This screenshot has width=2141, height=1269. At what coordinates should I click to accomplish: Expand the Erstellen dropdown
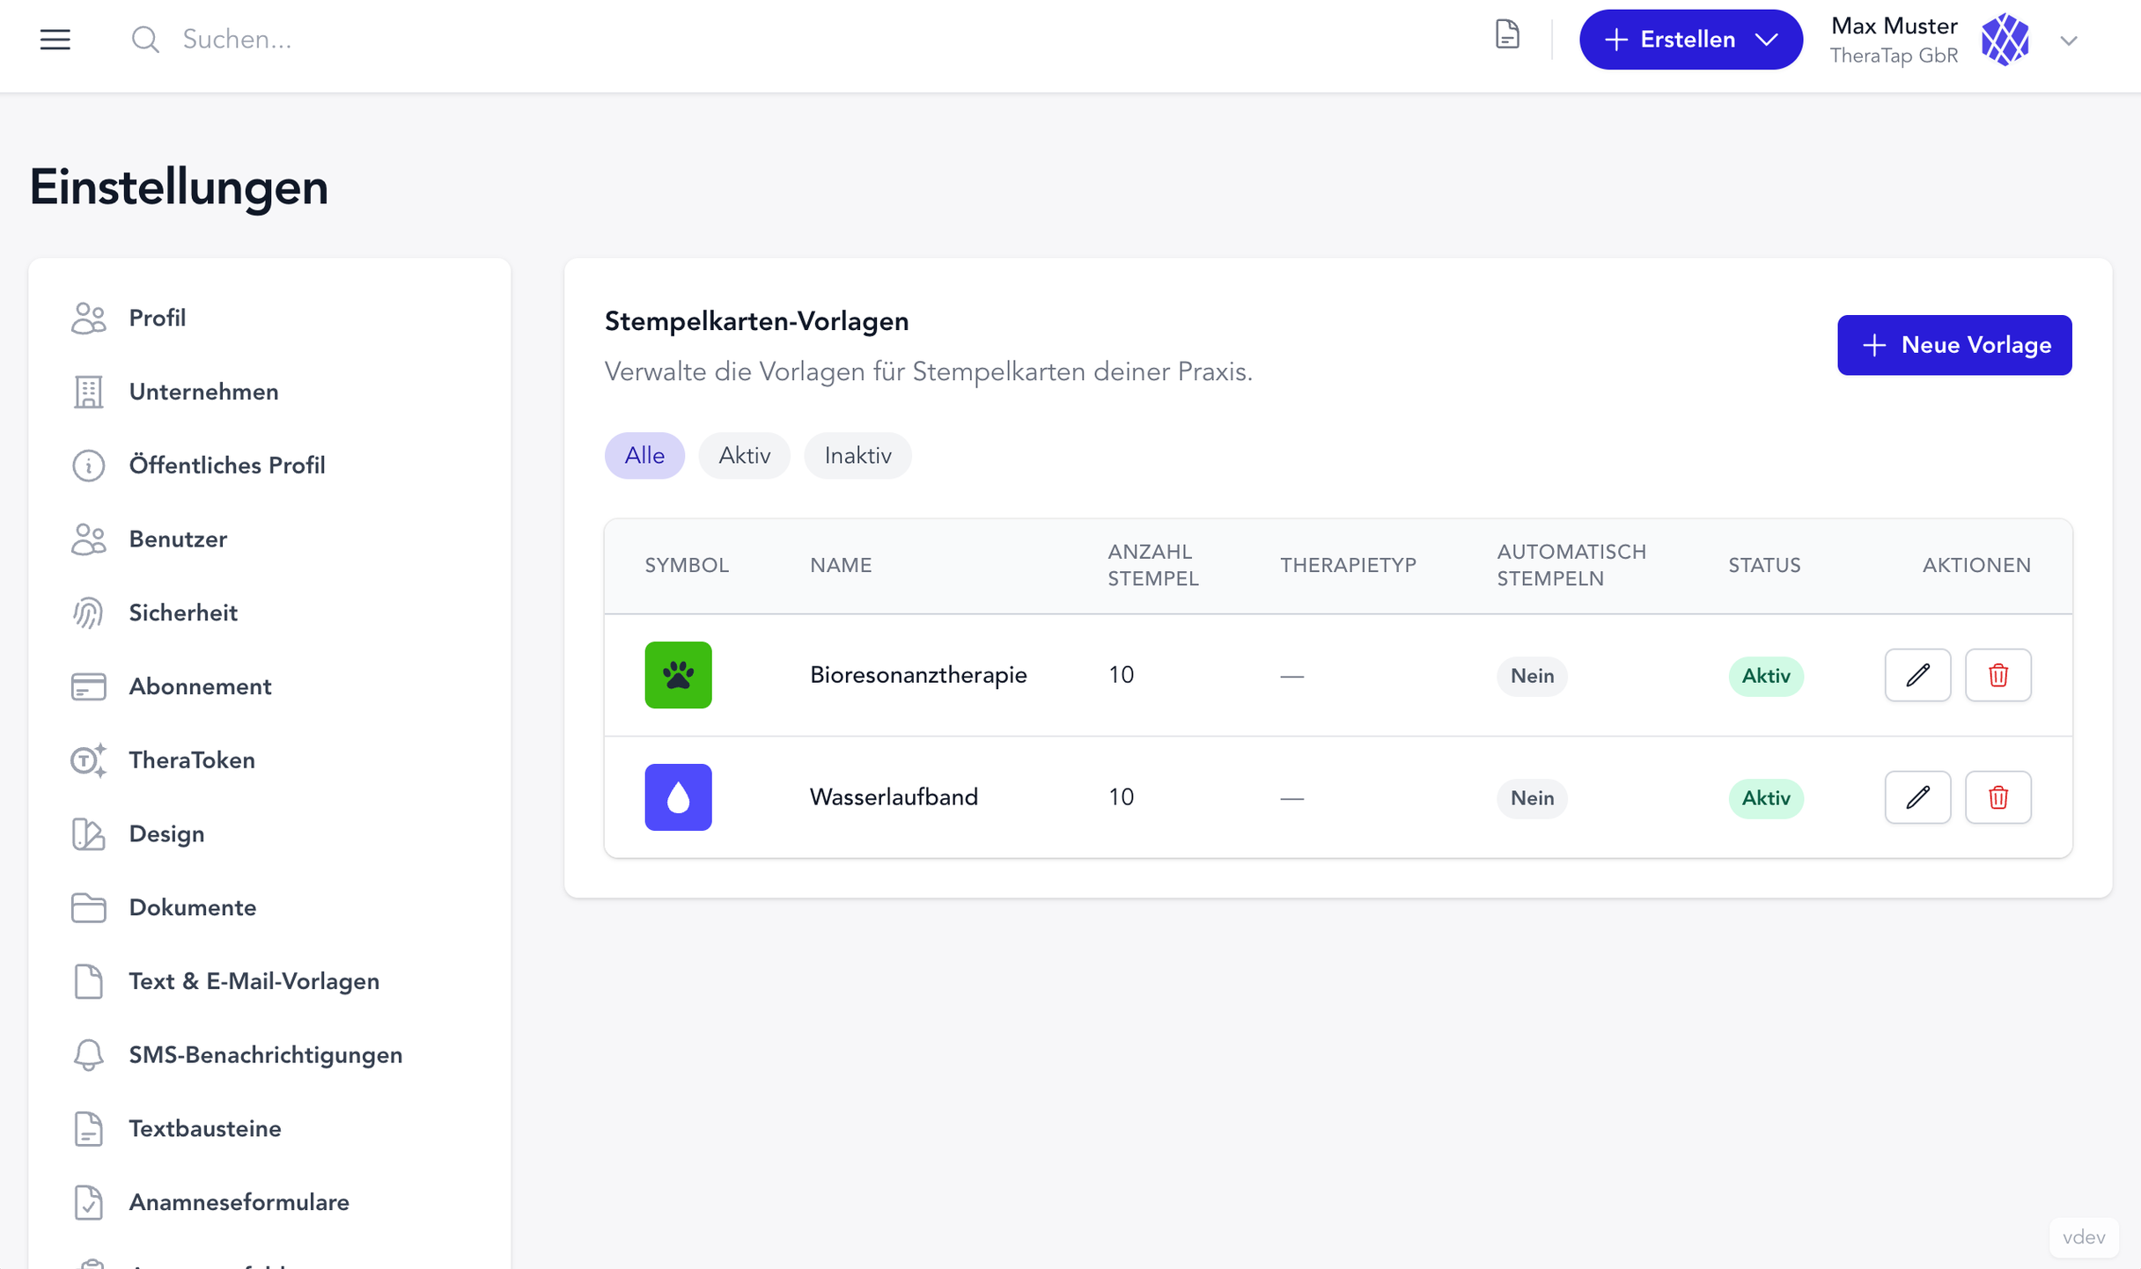tap(1689, 39)
